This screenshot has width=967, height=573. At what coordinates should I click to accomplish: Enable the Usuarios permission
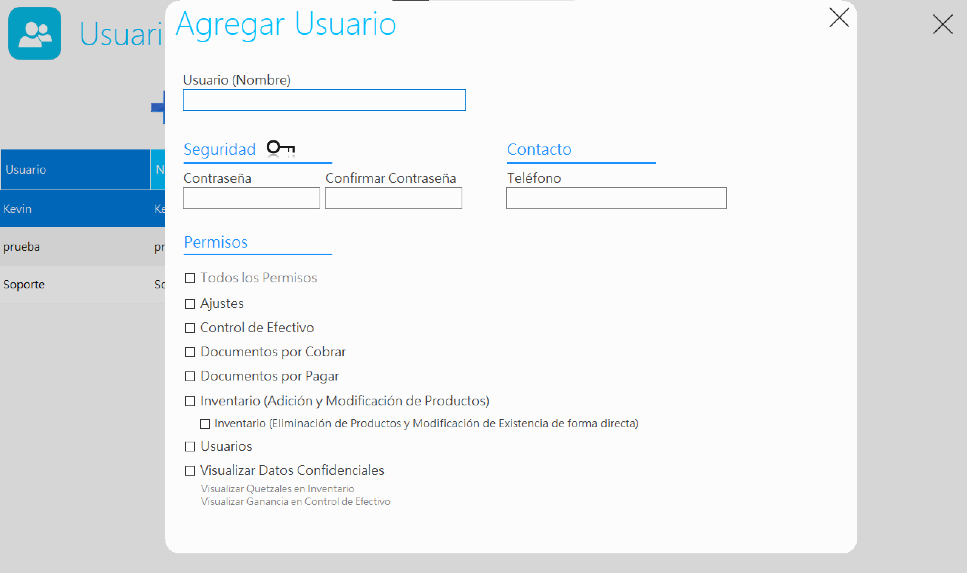pyautogui.click(x=190, y=446)
